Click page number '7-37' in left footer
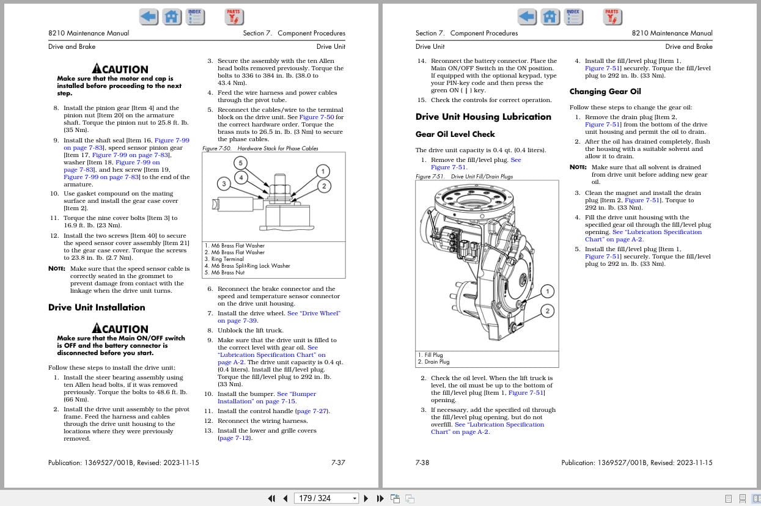This screenshot has height=506, width=761. [x=338, y=463]
